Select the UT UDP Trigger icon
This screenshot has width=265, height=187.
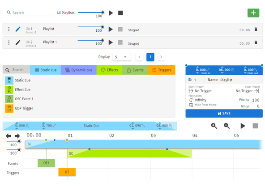click(9, 108)
